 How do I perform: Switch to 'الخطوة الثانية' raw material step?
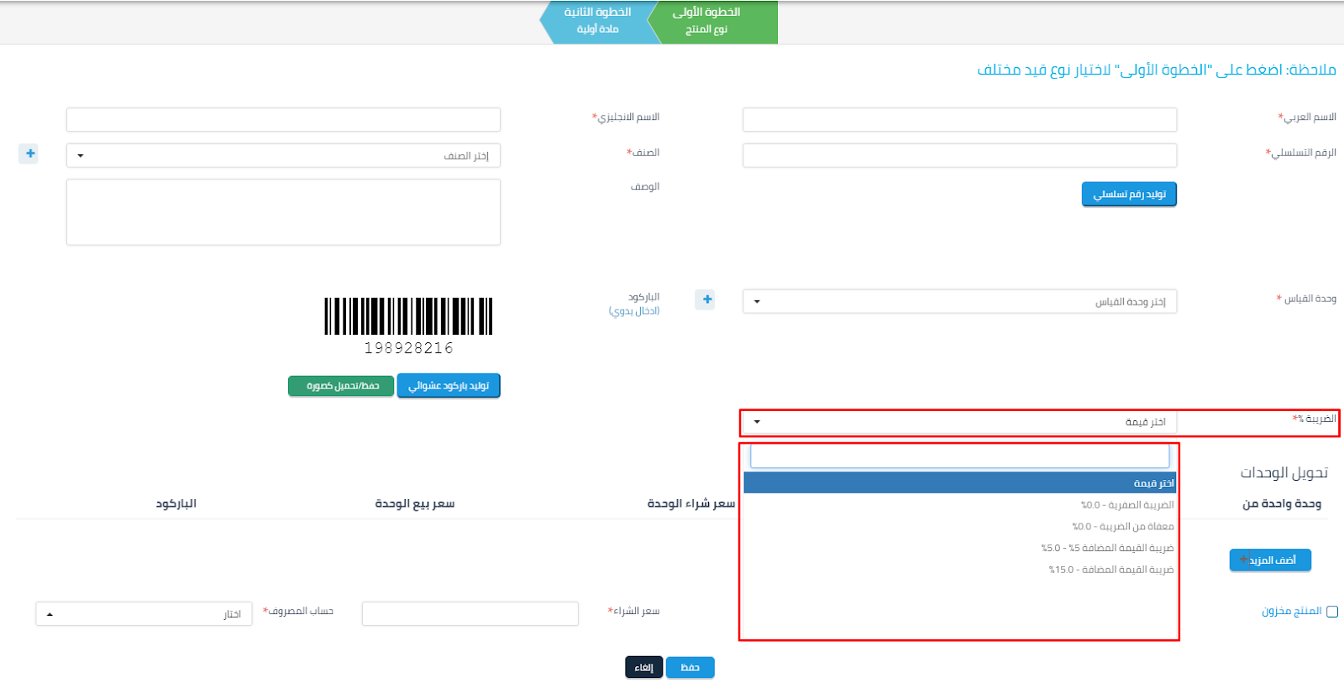[598, 22]
